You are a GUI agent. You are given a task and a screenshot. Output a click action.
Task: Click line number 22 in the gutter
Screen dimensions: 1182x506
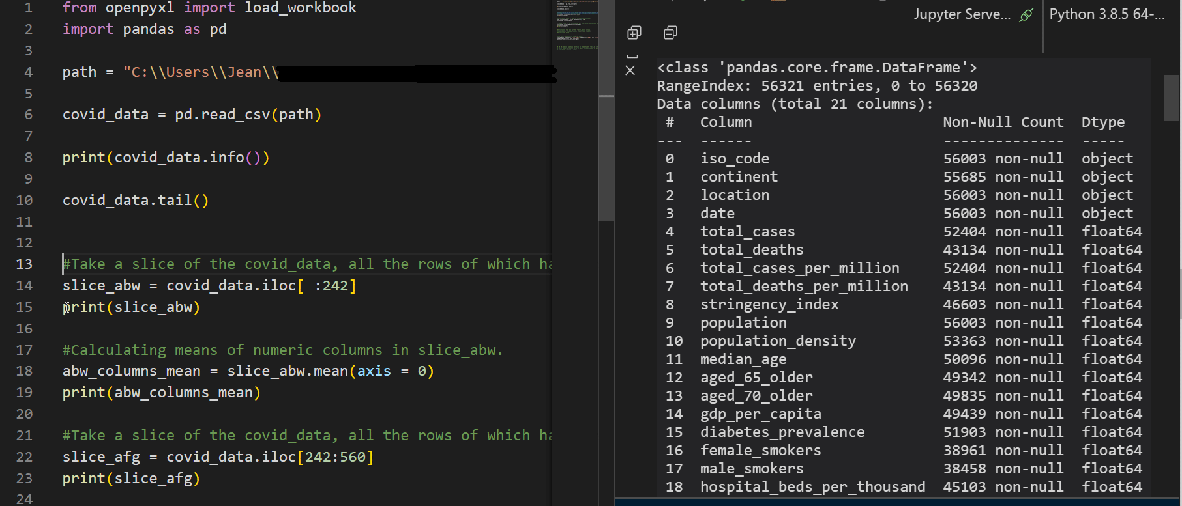[x=24, y=457]
